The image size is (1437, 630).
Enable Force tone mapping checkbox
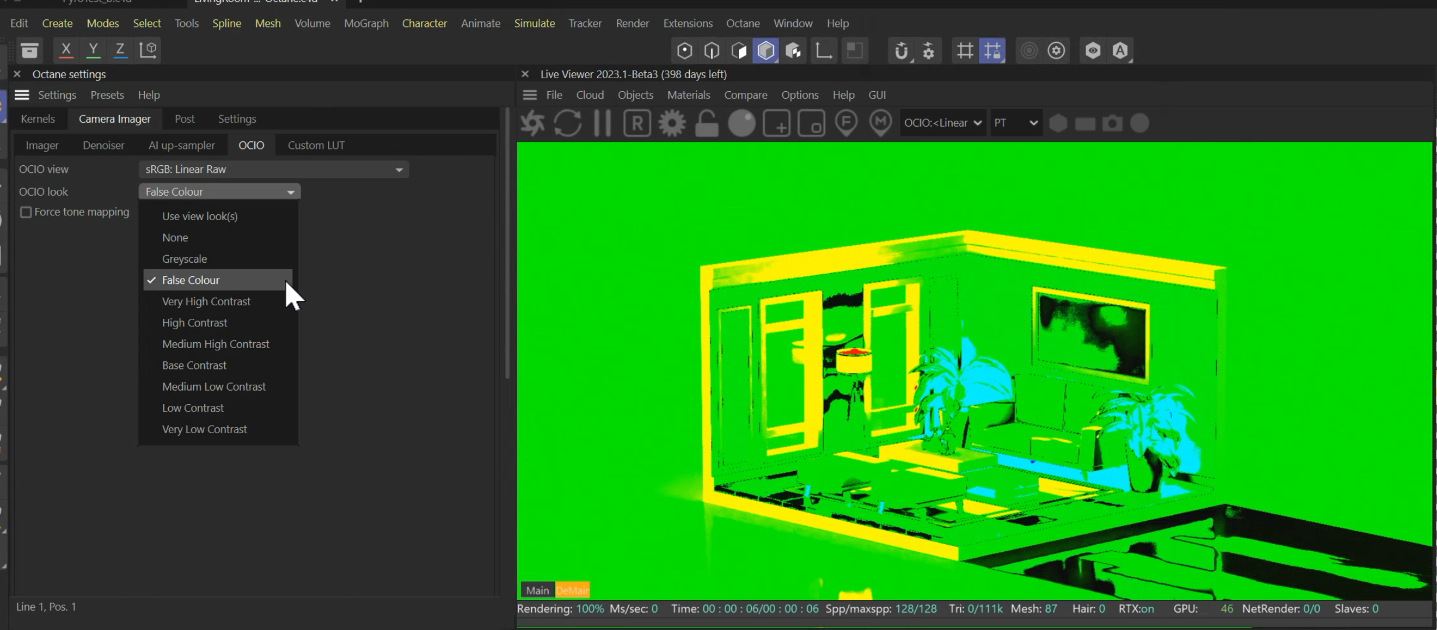(x=26, y=212)
